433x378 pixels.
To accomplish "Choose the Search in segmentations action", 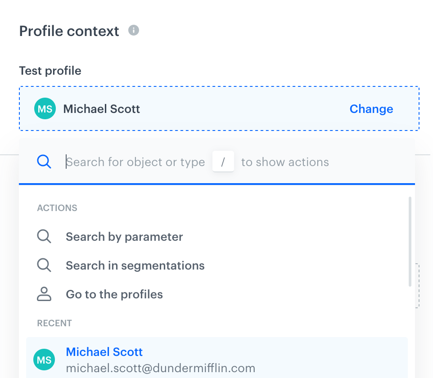I will 135,265.
